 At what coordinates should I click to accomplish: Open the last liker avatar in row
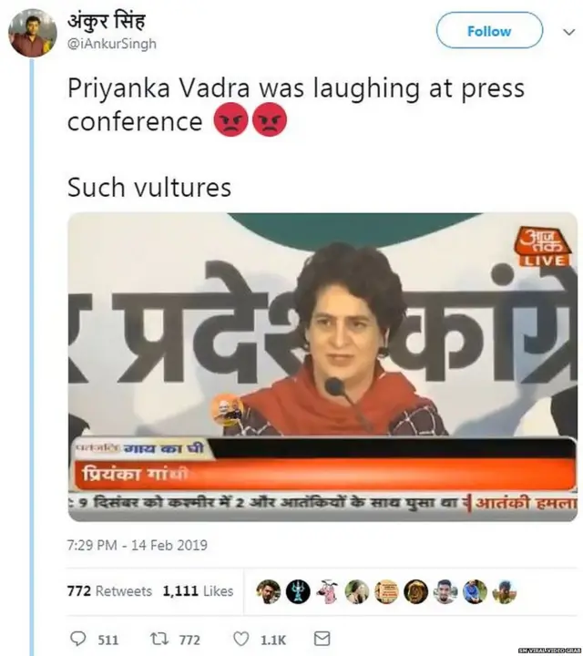tap(504, 591)
